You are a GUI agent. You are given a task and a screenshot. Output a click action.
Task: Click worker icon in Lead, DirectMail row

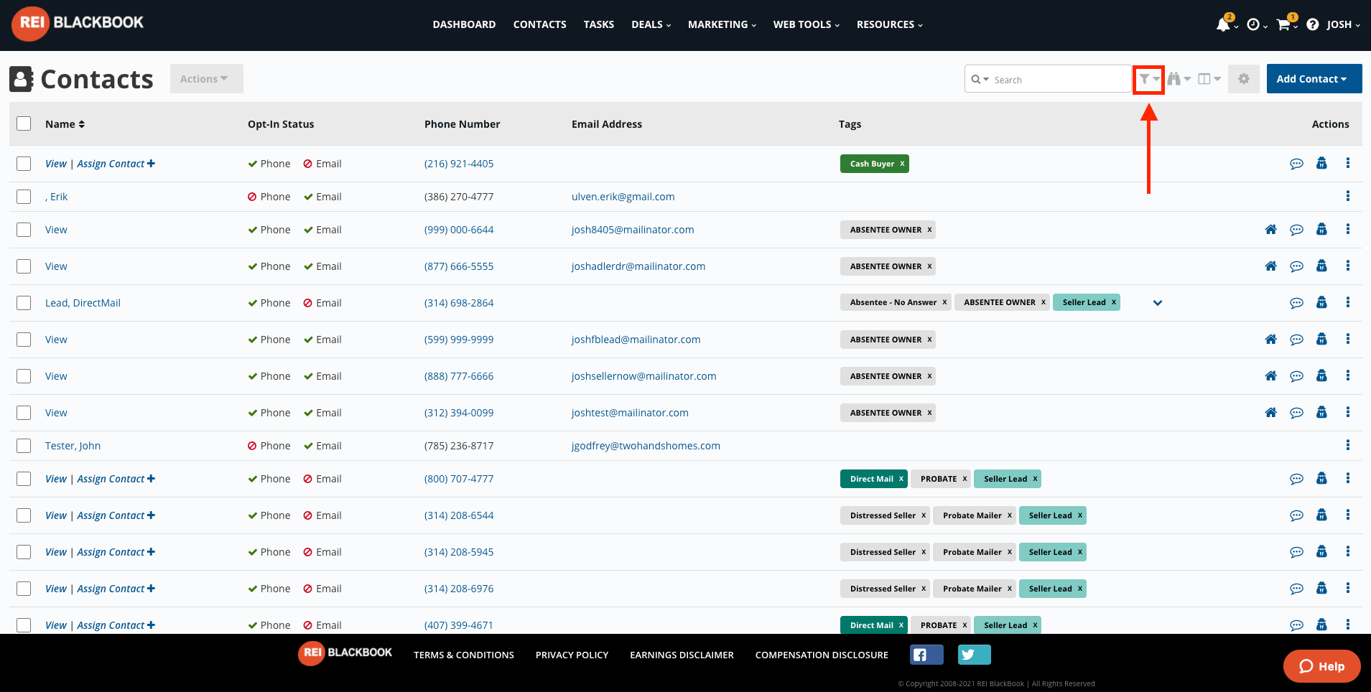click(1321, 302)
